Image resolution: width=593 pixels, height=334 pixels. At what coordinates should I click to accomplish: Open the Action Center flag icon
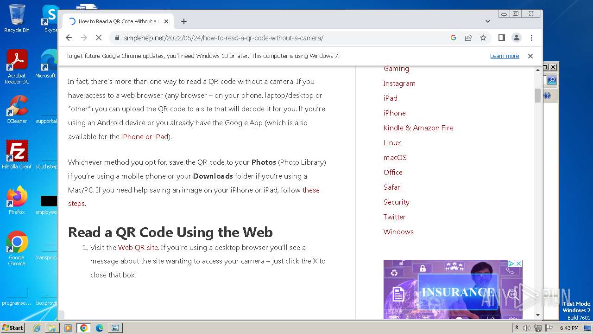[x=549, y=328]
